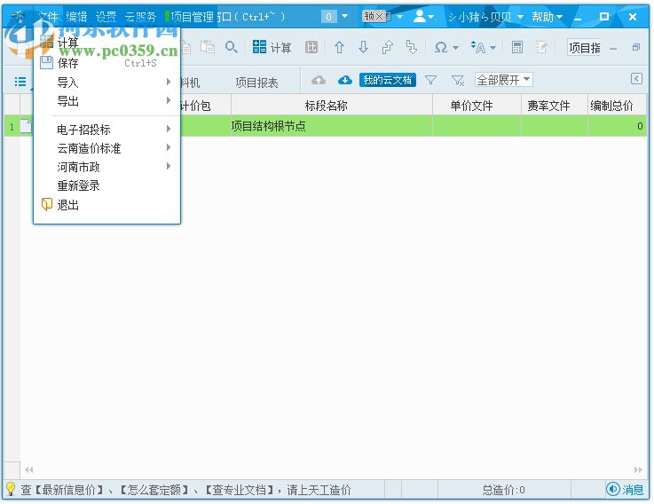Screen dimensions: 654x504
Task: Click the 0 counter box in title bar
Action: 328,16
